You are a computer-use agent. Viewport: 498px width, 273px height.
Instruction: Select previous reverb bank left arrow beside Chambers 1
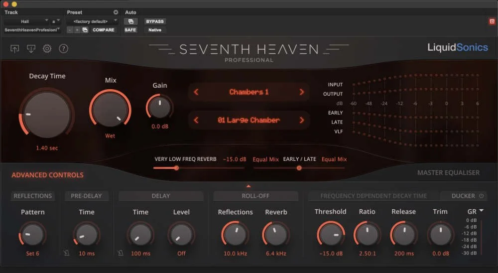(196, 92)
